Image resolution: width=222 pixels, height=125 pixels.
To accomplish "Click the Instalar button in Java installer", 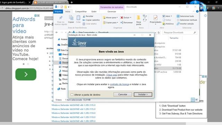I will tap(143, 94).
